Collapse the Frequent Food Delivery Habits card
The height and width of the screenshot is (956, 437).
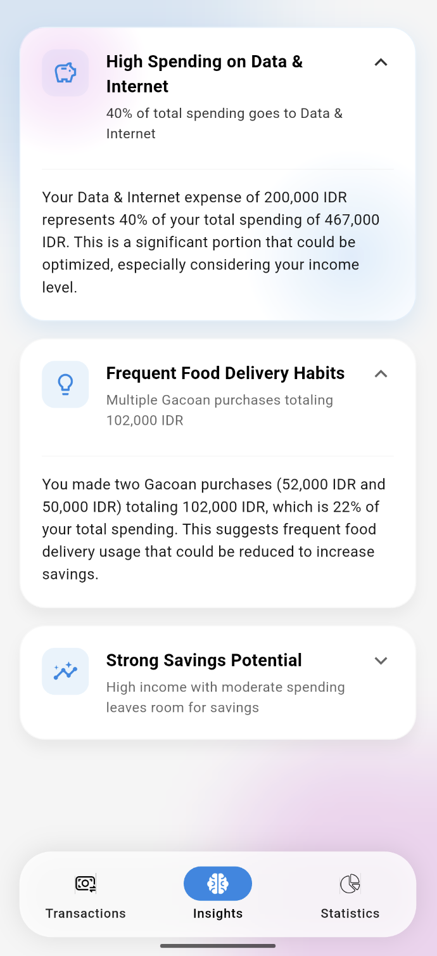381,374
